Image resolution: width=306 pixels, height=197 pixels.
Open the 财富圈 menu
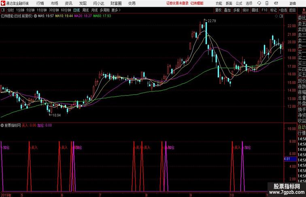tap(116, 3)
